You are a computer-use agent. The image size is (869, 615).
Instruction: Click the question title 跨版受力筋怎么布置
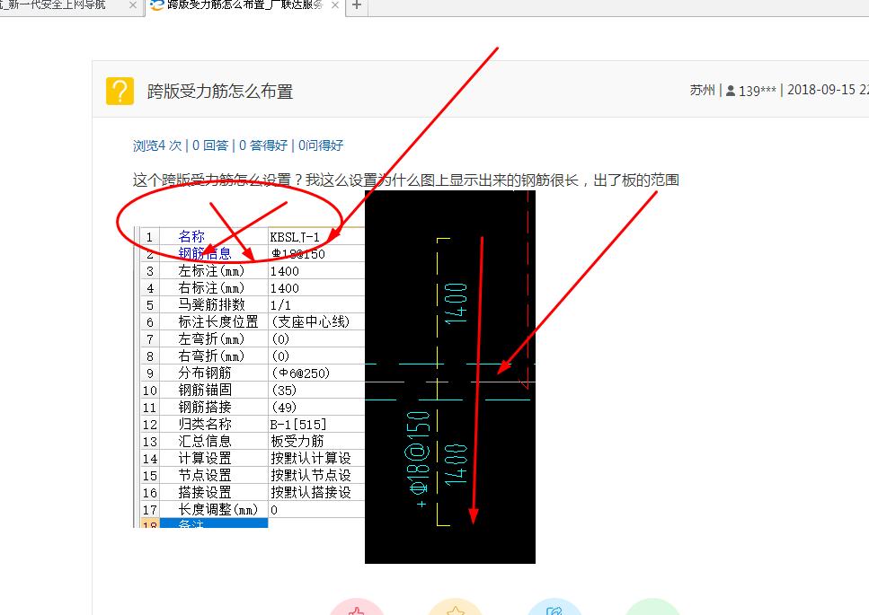click(x=220, y=92)
